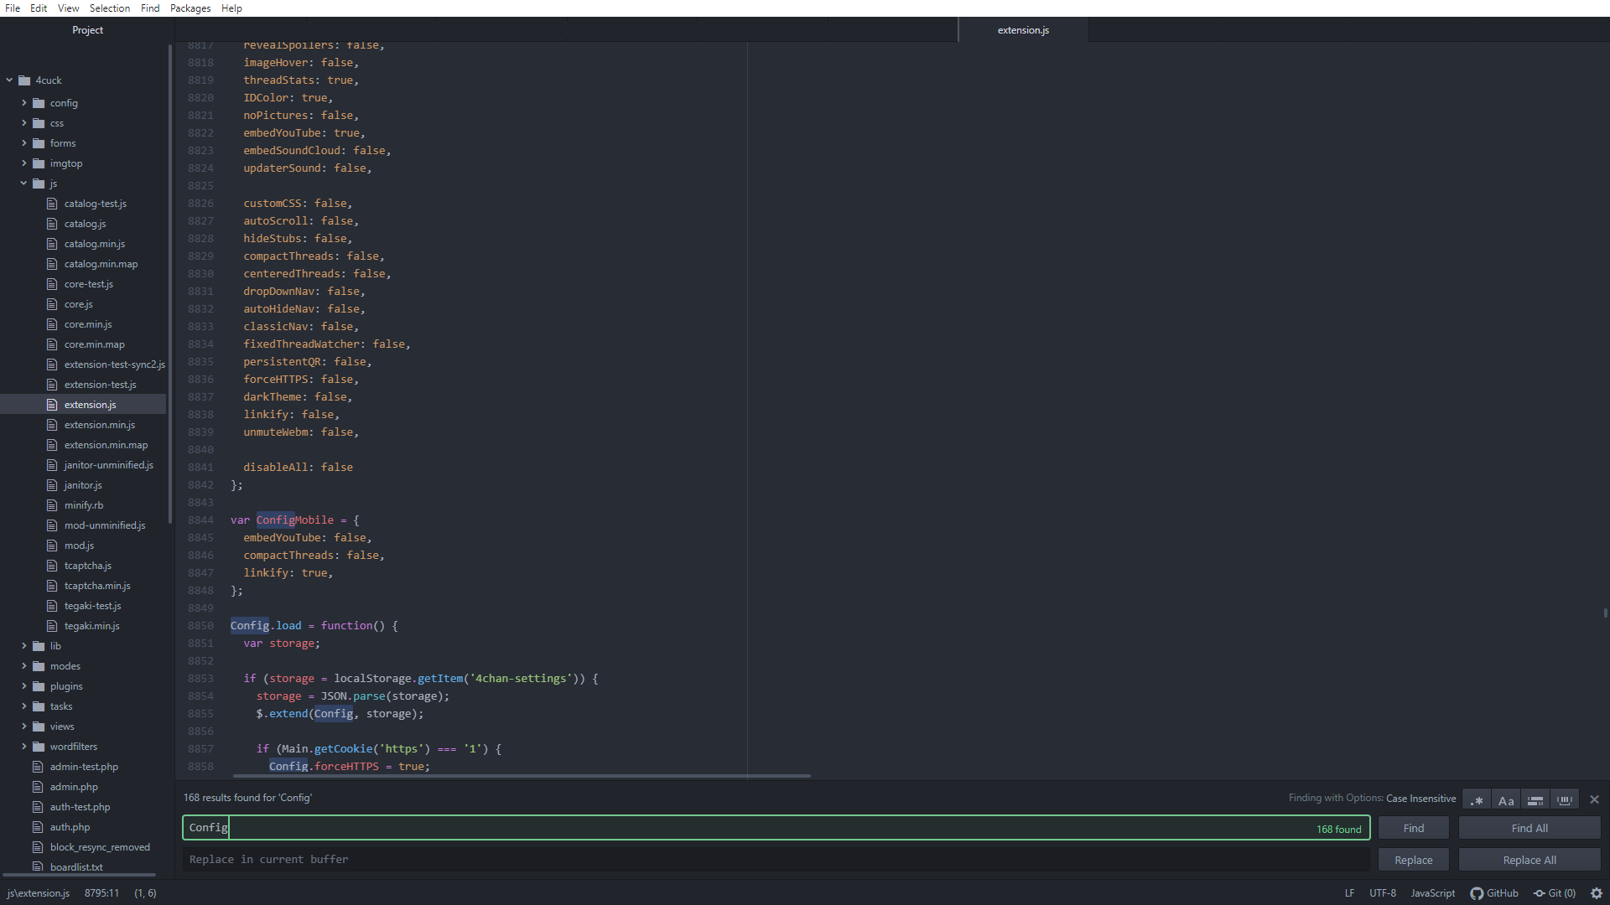Expand the wordfilters folder
The width and height of the screenshot is (1610, 905).
(x=24, y=747)
